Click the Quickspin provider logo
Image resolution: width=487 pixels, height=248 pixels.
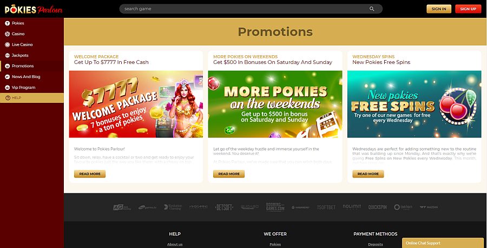(x=377, y=207)
